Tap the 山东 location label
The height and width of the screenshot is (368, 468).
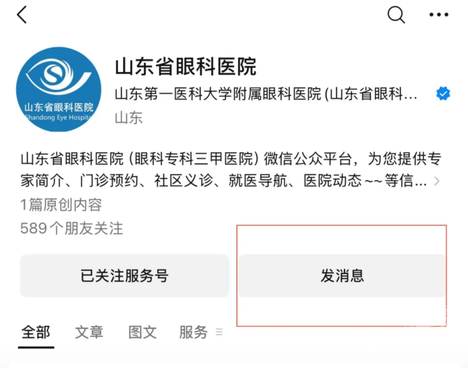pos(128,118)
